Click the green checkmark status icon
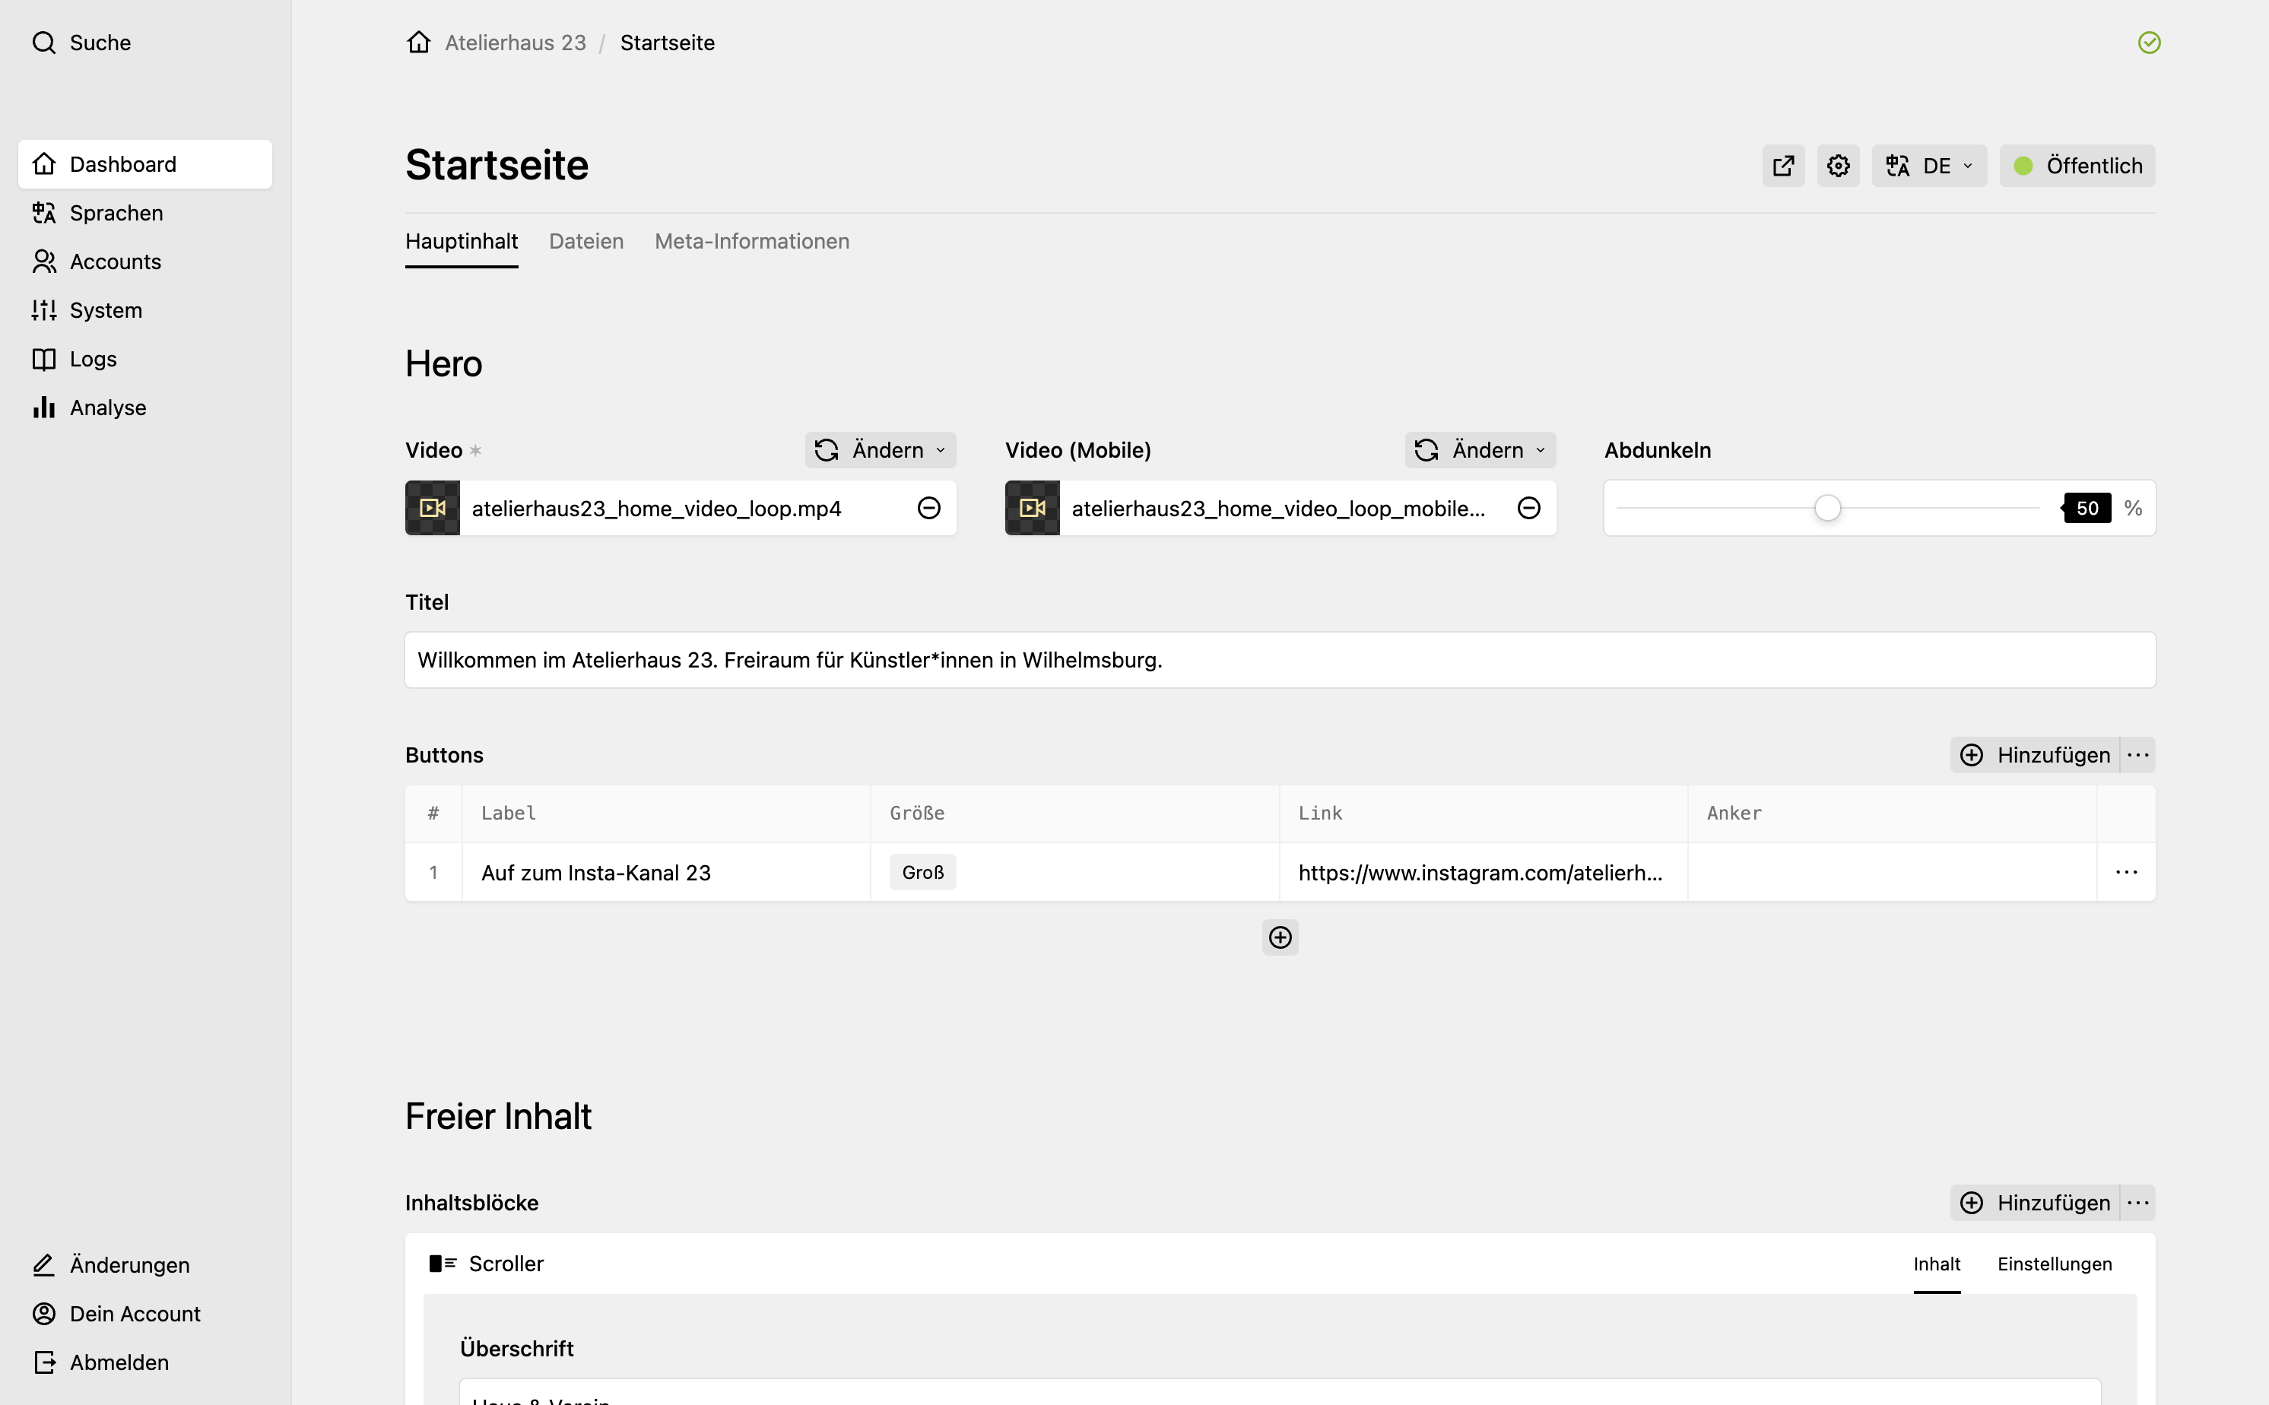This screenshot has height=1405, width=2269. click(2149, 43)
